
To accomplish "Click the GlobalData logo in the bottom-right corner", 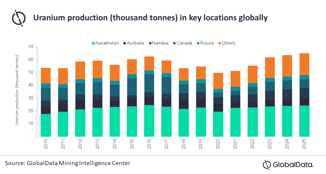I will point(288,164).
